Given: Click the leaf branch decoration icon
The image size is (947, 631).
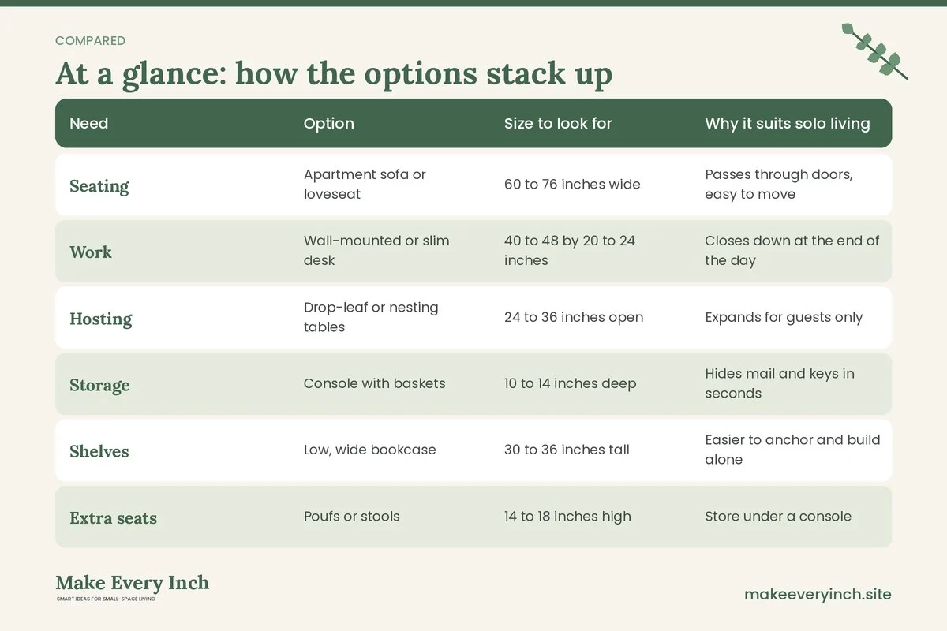Looking at the screenshot, I should 874,51.
